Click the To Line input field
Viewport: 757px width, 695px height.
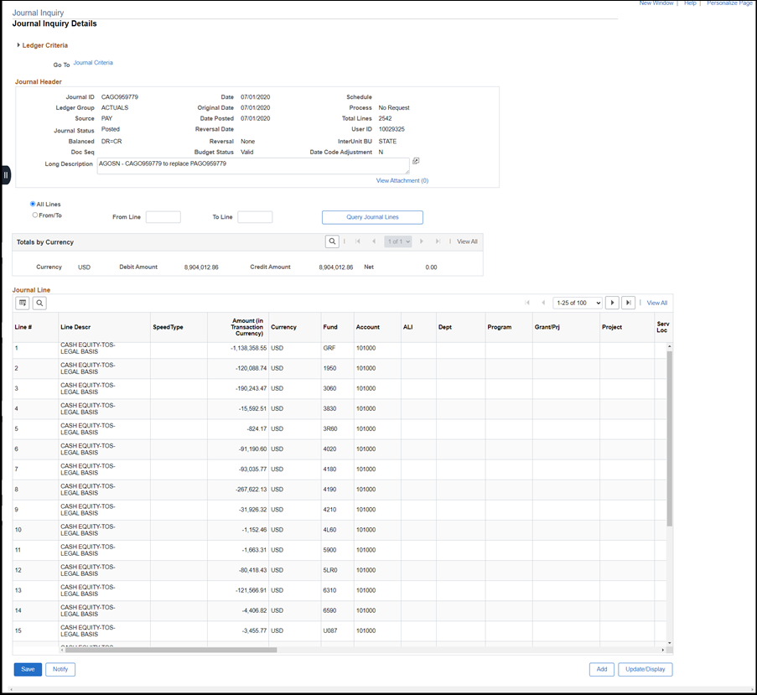point(255,217)
